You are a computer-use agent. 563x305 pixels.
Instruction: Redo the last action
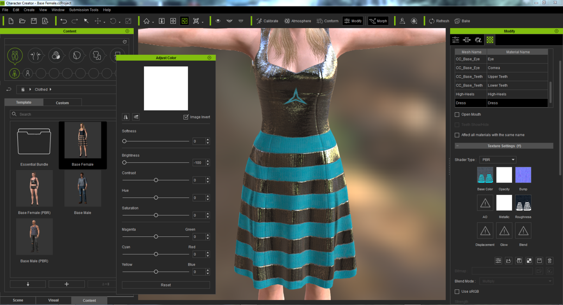[x=75, y=21]
